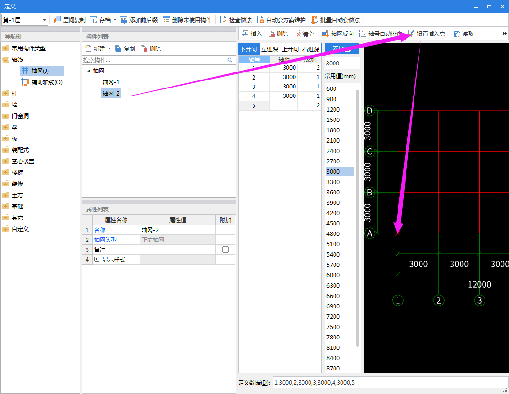The image size is (509, 394).
Task: Expand the 自定义 folder
Action: tap(6, 229)
